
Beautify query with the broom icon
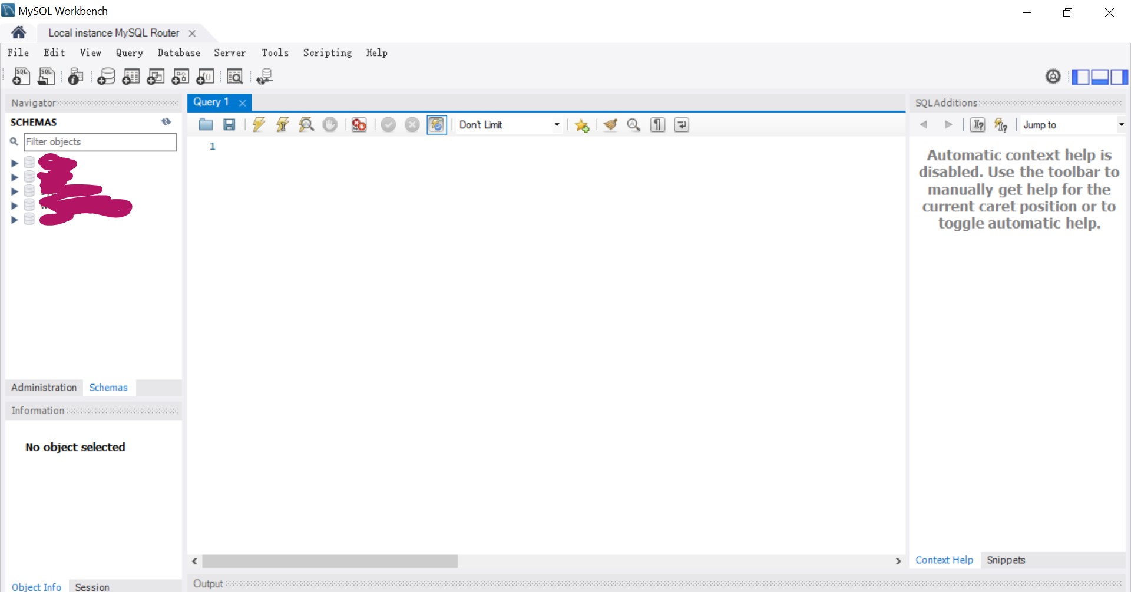click(x=610, y=125)
